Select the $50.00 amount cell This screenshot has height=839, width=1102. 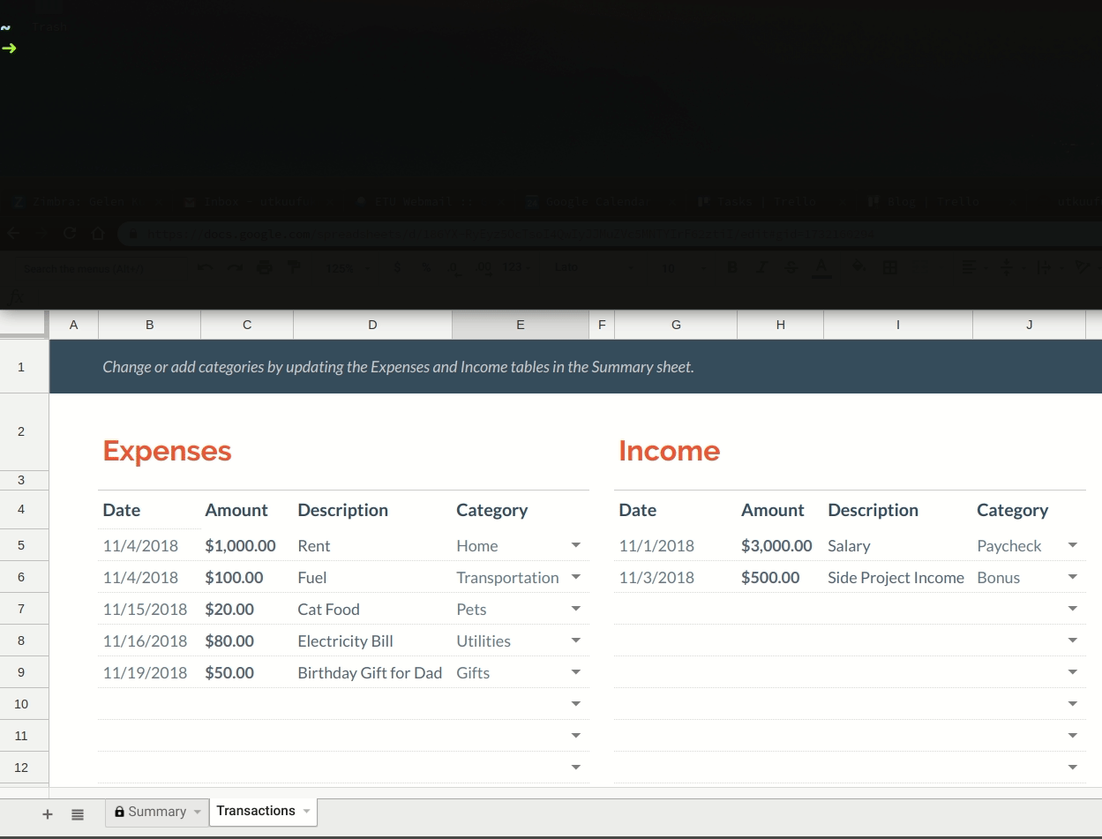[x=247, y=672]
